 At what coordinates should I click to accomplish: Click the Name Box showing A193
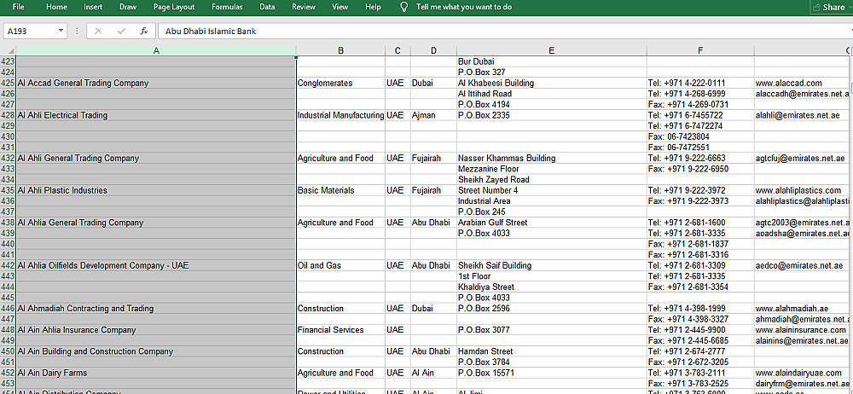point(30,31)
